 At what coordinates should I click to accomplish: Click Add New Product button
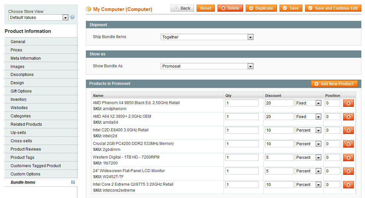(334, 84)
